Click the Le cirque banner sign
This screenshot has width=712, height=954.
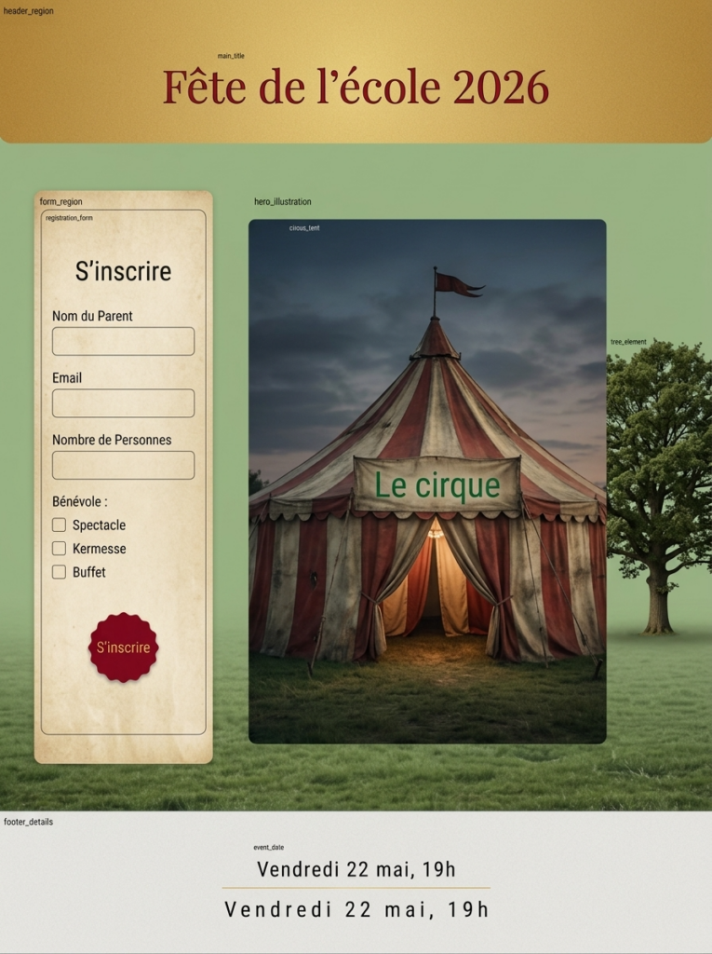(437, 484)
